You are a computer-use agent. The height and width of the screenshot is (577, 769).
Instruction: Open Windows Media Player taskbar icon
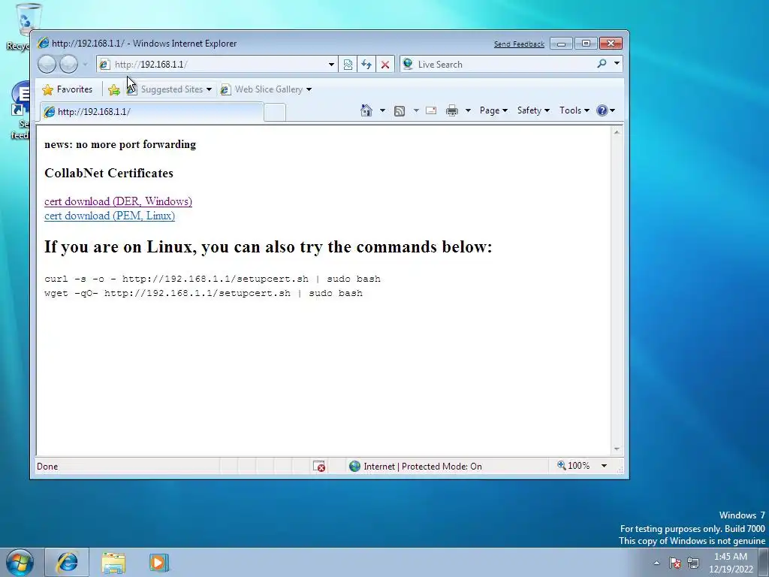click(x=159, y=563)
